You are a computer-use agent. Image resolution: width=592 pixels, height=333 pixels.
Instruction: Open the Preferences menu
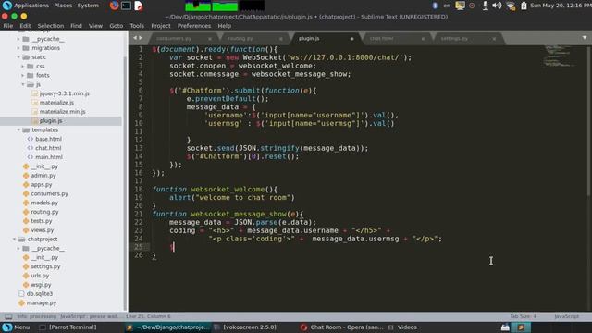[x=194, y=26]
